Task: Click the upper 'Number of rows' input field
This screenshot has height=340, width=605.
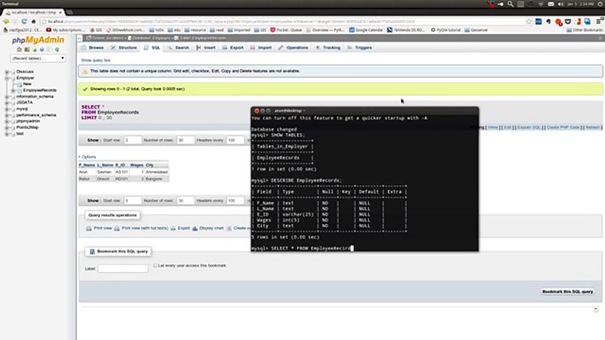Action: coord(186,140)
